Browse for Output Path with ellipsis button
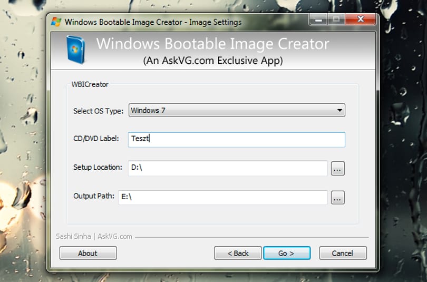Image resolution: width=427 pixels, height=282 pixels. [x=338, y=197]
